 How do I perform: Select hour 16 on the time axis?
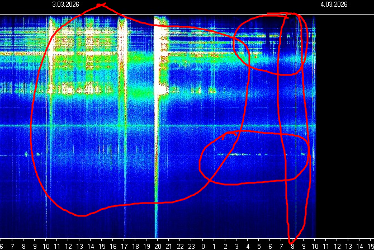pyautogui.click(x=113, y=246)
